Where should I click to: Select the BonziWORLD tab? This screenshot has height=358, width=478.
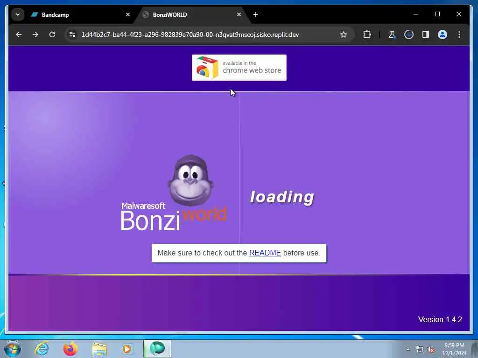coord(192,14)
